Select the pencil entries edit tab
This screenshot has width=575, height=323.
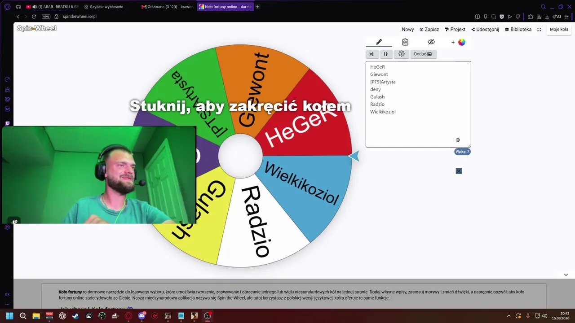coord(379,42)
